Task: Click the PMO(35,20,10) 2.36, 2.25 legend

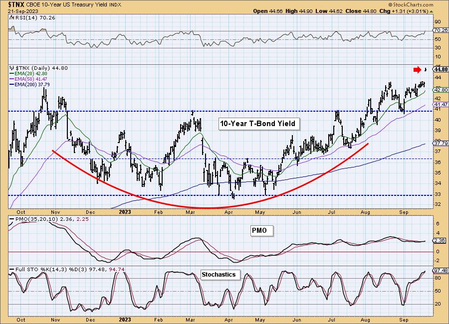Action: pyautogui.click(x=52, y=219)
